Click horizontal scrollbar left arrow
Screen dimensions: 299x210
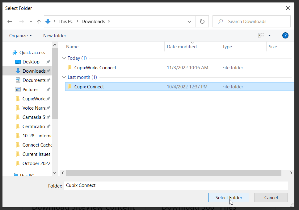coord(62,173)
